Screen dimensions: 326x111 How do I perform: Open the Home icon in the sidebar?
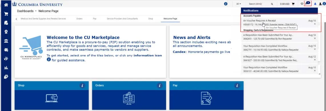(x=6, y=5)
